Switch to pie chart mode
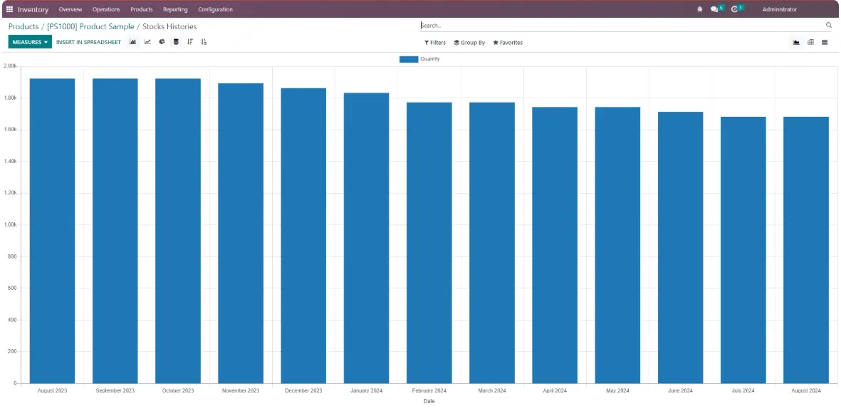Screen dimensions: 841x411 pyautogui.click(x=162, y=42)
